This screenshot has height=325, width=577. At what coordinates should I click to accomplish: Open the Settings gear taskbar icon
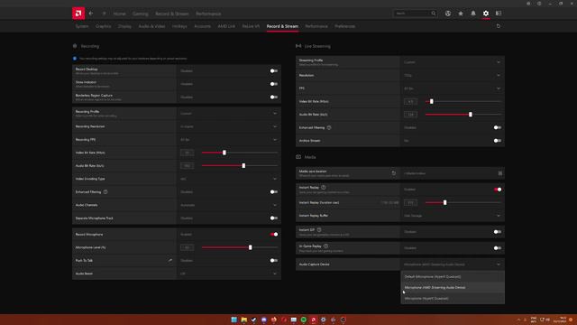click(323, 320)
